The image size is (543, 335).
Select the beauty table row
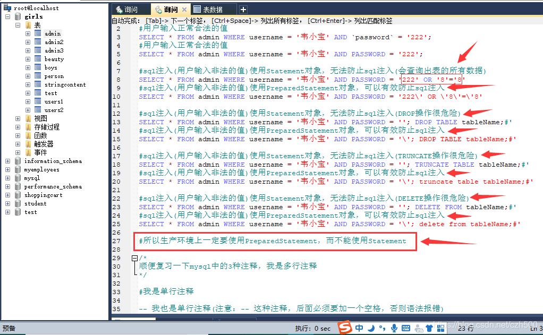click(54, 59)
